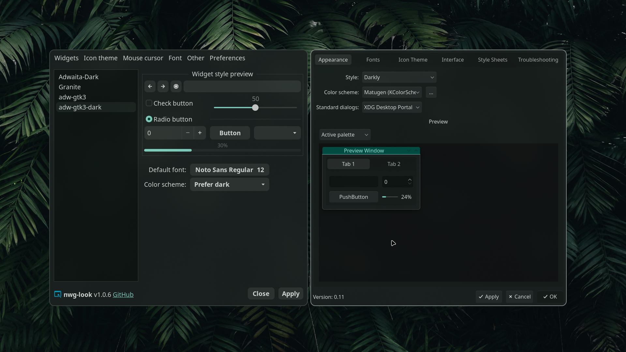
Task: Select the adw-gtk3 theme in list
Action: 72,97
